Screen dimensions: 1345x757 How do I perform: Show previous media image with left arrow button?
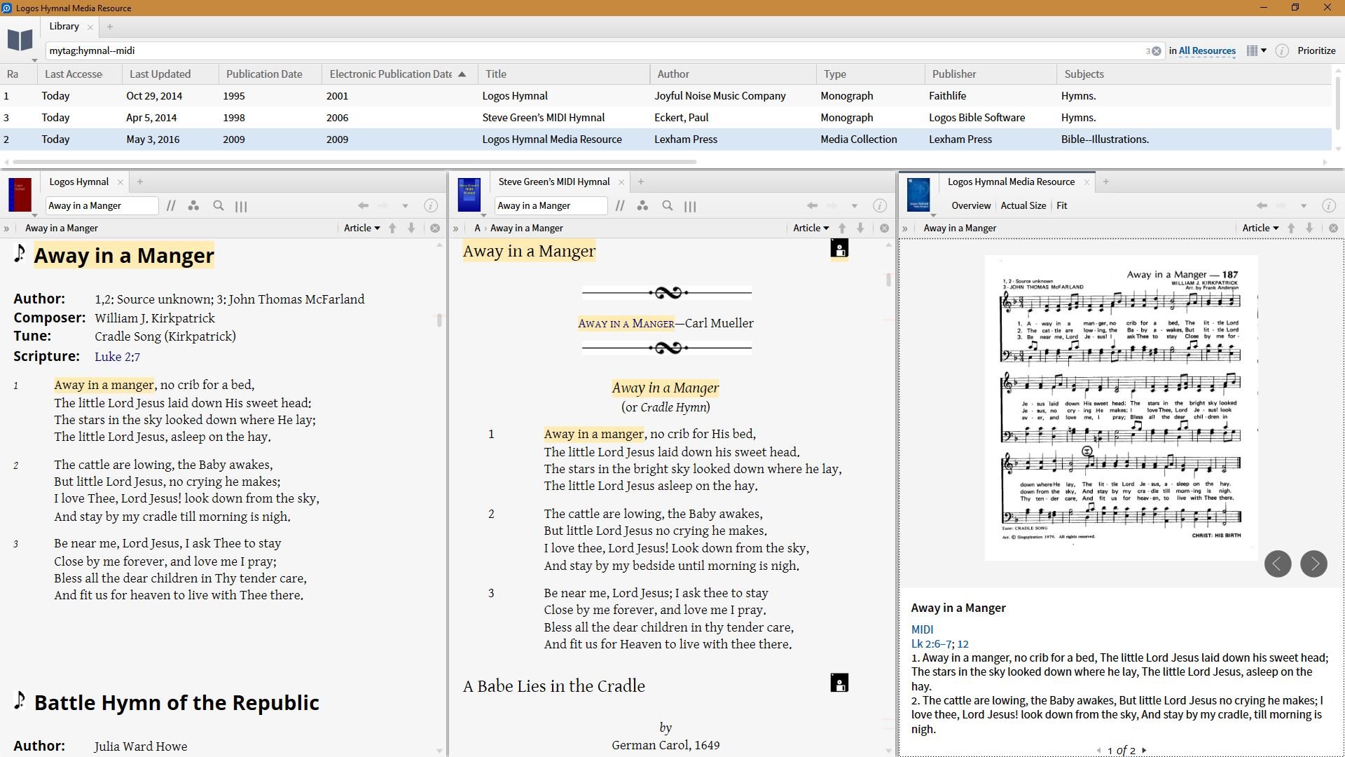(1278, 564)
